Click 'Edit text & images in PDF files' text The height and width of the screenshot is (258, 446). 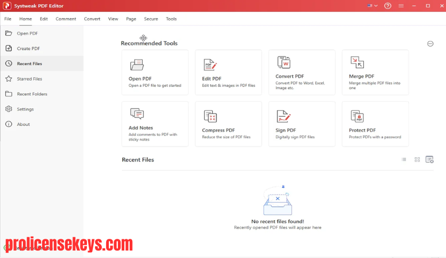point(228,85)
